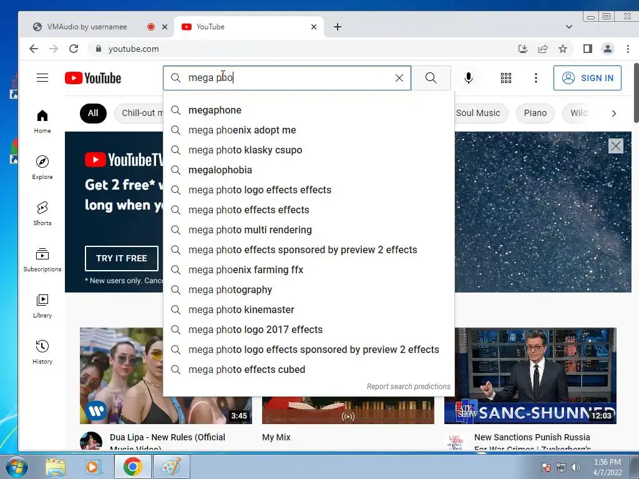Viewport: 639px width, 479px height.
Task: Click the search magnifier button
Action: coord(431,78)
